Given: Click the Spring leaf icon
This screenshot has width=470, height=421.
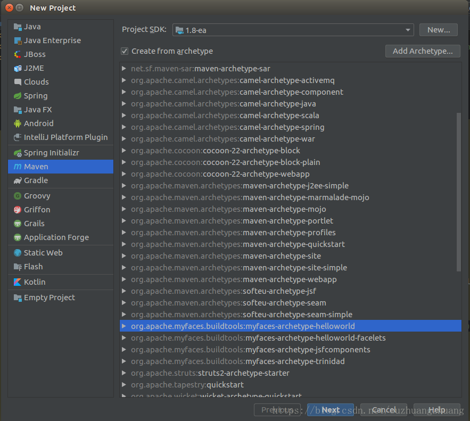Looking at the screenshot, I should coord(18,96).
